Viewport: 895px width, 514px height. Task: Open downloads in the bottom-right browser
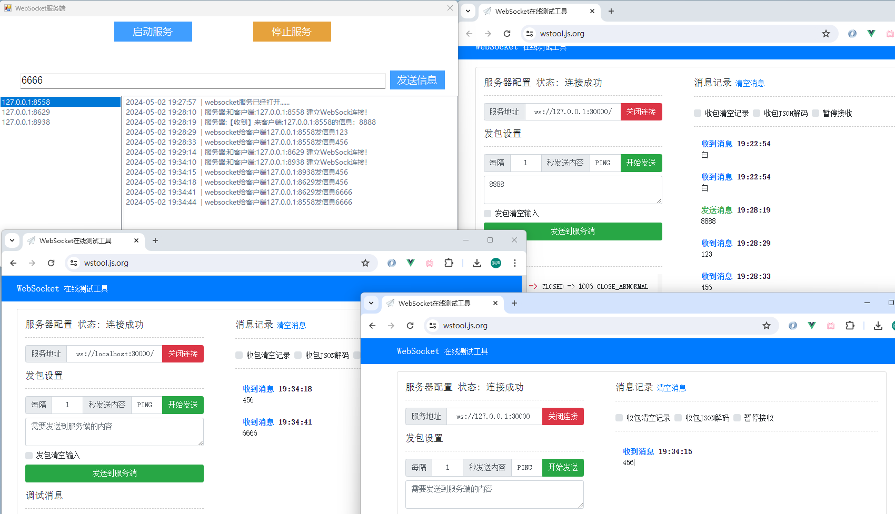(x=878, y=326)
